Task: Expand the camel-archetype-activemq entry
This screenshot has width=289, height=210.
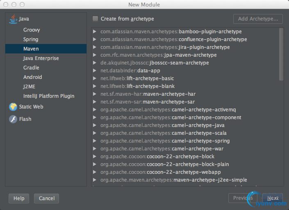Action: click(95, 110)
